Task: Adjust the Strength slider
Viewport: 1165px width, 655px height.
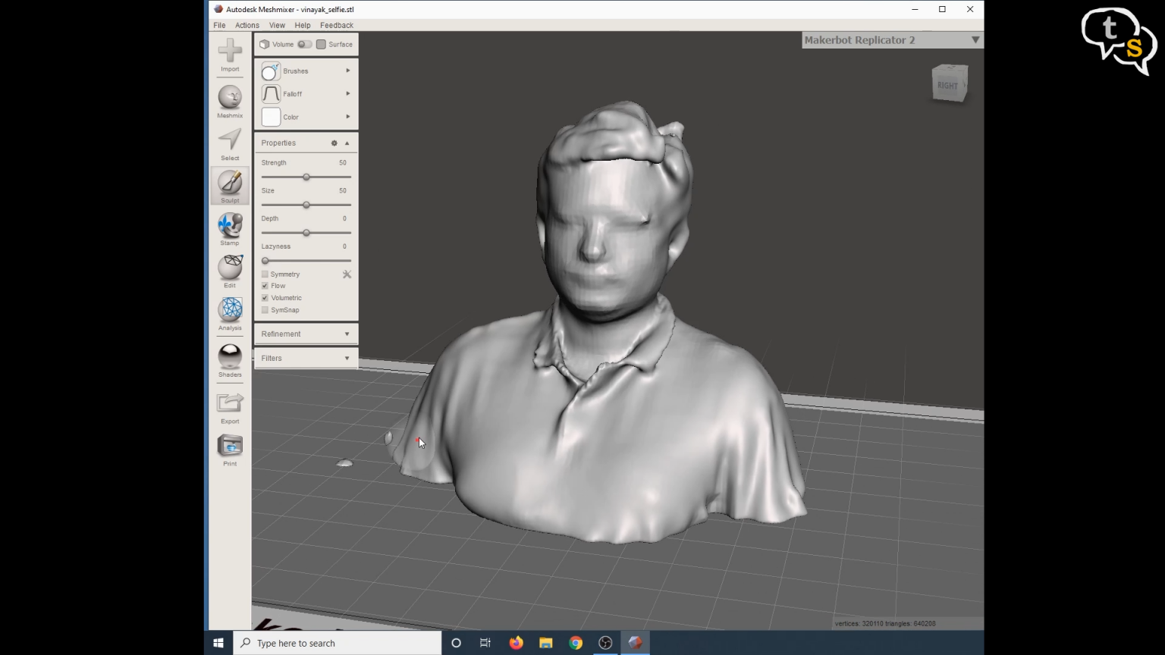Action: (x=306, y=177)
